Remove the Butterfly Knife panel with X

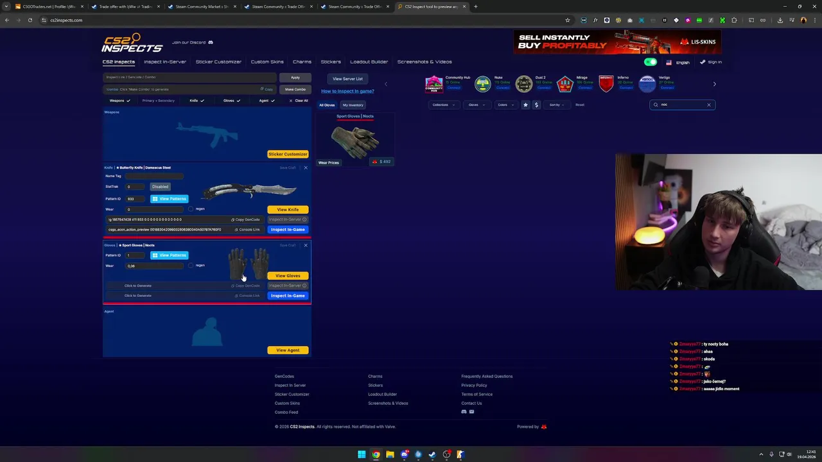point(306,167)
